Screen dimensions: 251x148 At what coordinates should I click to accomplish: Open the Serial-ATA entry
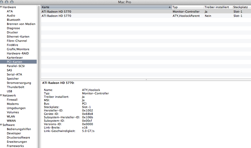15,74
